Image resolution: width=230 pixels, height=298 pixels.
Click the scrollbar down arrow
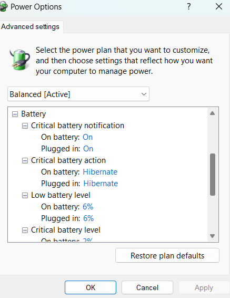212,236
